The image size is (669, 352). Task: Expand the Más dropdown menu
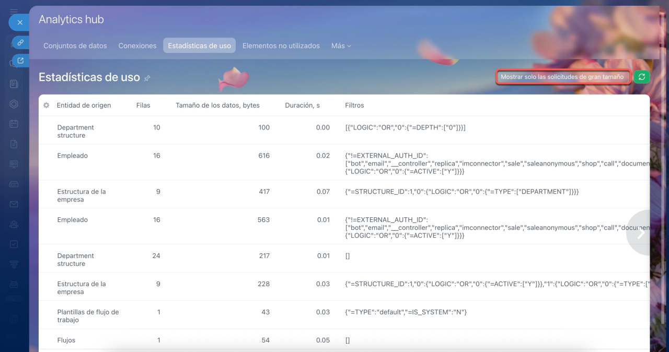coord(341,46)
